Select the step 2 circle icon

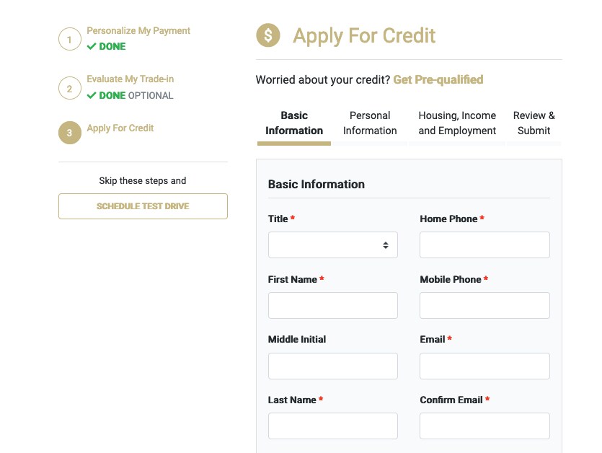pos(69,88)
